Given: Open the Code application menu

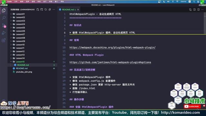Looking at the screenshot, I should [x=9, y=2].
